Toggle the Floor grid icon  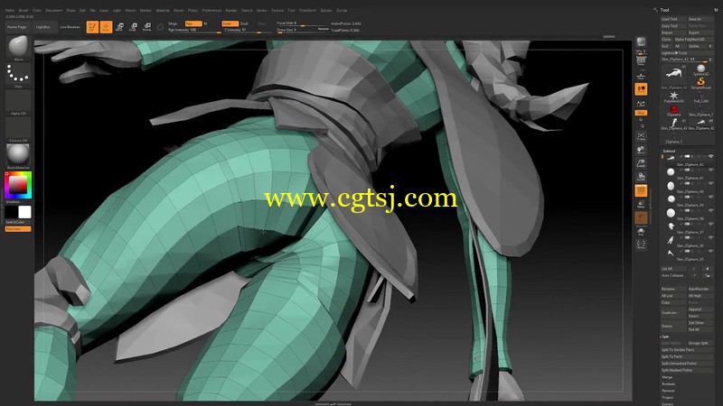(x=641, y=75)
